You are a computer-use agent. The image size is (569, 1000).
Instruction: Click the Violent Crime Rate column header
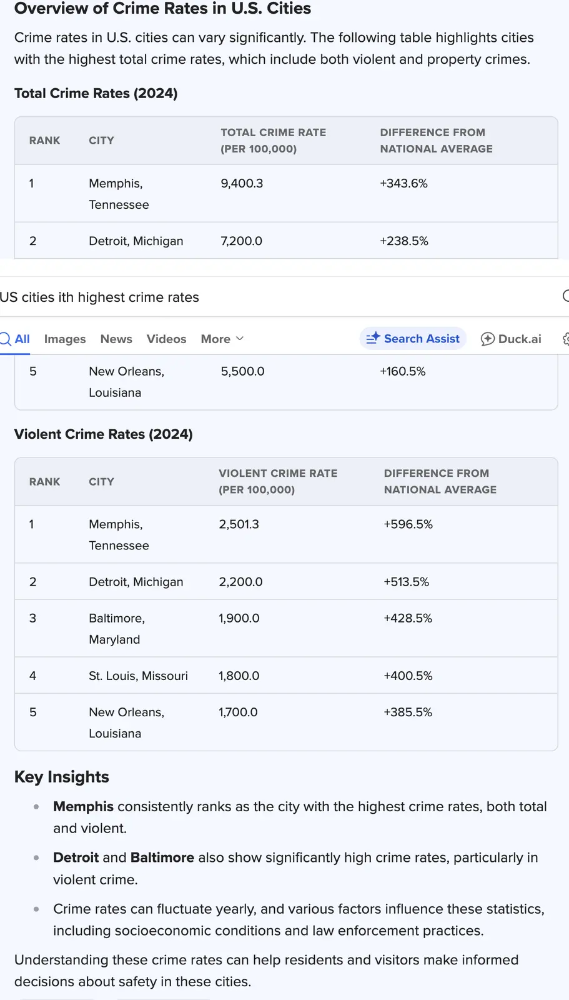pos(277,481)
